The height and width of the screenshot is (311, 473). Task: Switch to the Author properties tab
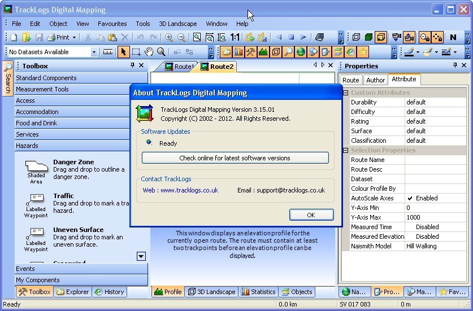point(376,80)
